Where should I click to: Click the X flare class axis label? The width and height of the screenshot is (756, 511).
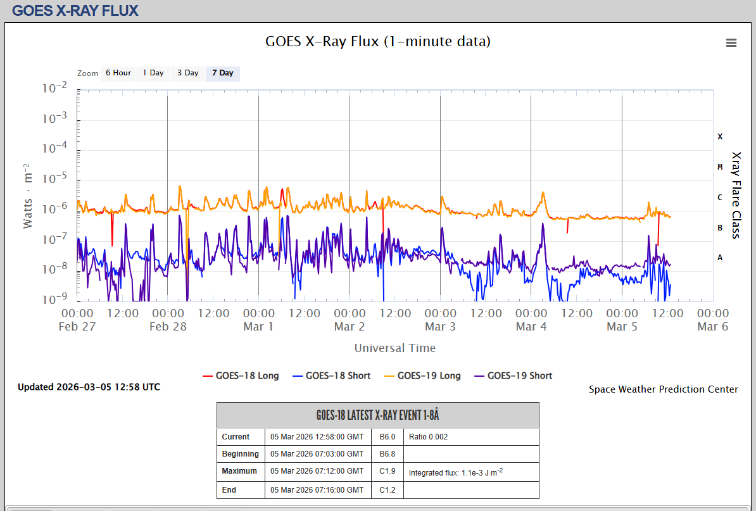click(720, 137)
